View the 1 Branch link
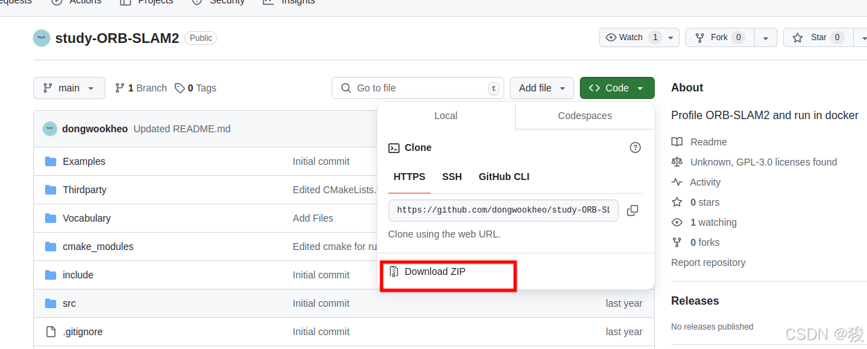The height and width of the screenshot is (349, 867). (141, 88)
